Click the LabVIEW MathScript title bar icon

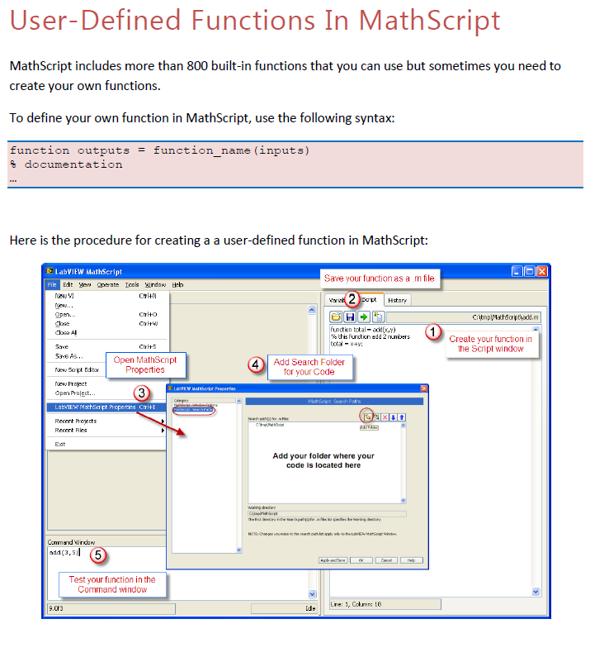[50, 271]
